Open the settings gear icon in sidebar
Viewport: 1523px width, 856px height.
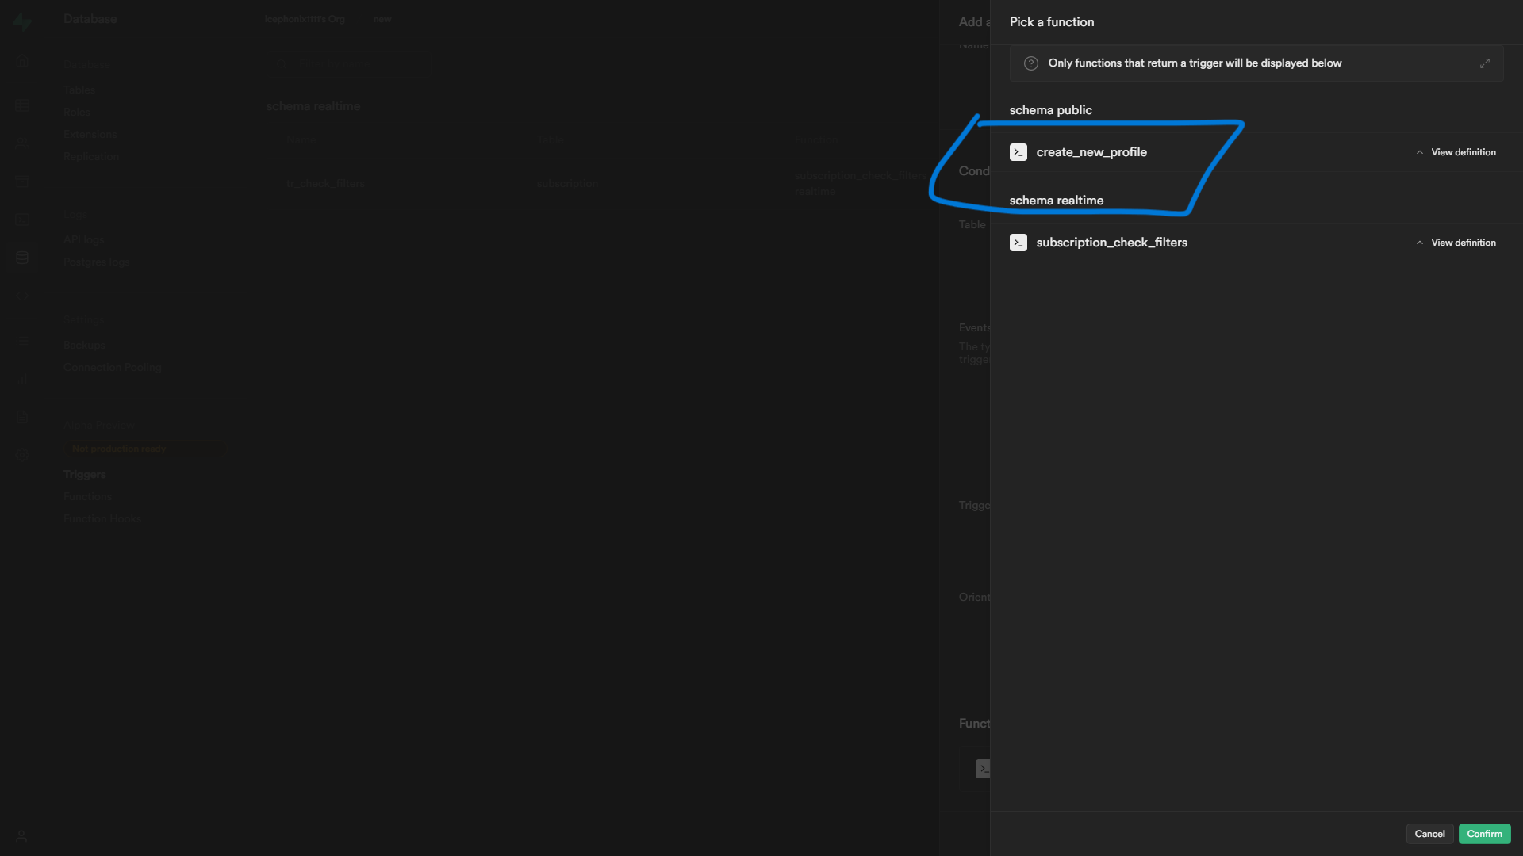22,455
